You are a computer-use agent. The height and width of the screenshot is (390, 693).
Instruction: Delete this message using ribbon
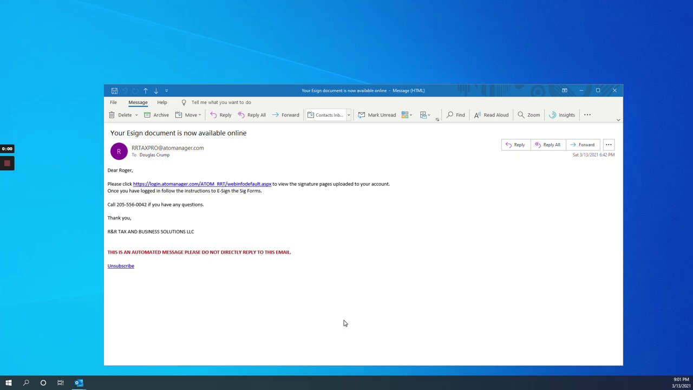[121, 115]
